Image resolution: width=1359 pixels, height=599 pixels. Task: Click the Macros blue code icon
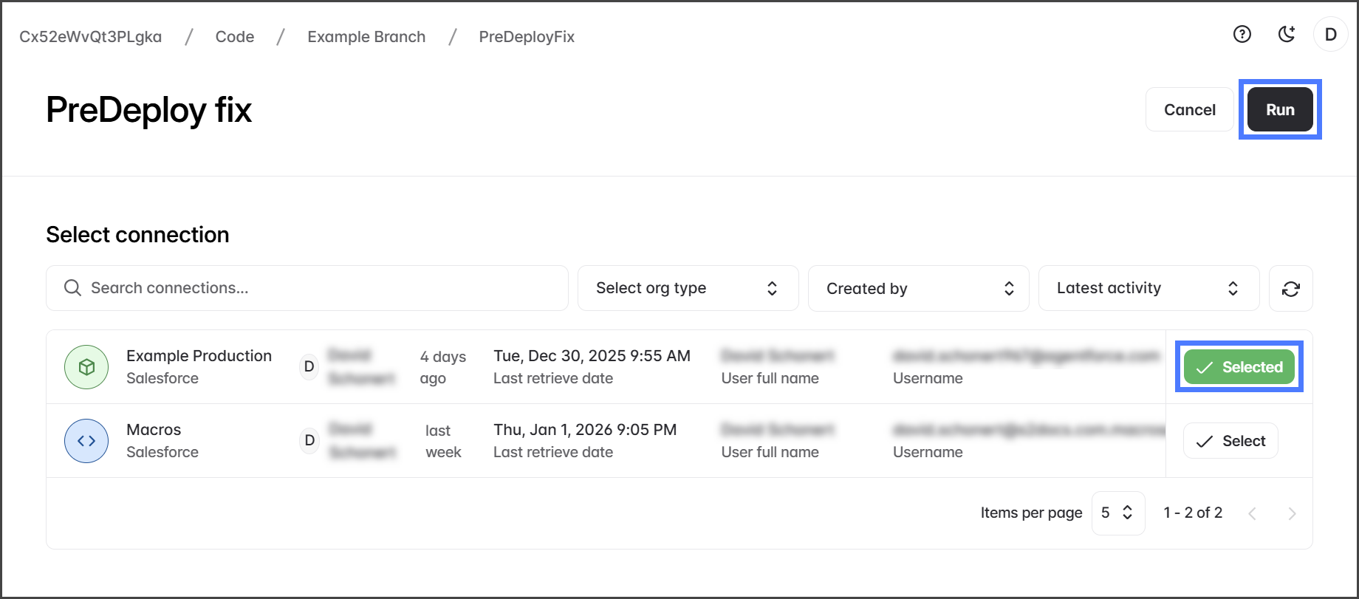point(86,441)
